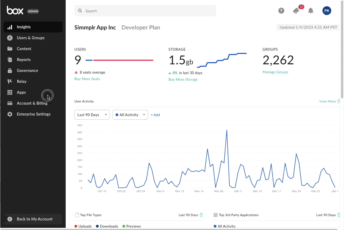The width and height of the screenshot is (344, 230).
Task: Go to Users & Groups section
Action: click(x=31, y=38)
